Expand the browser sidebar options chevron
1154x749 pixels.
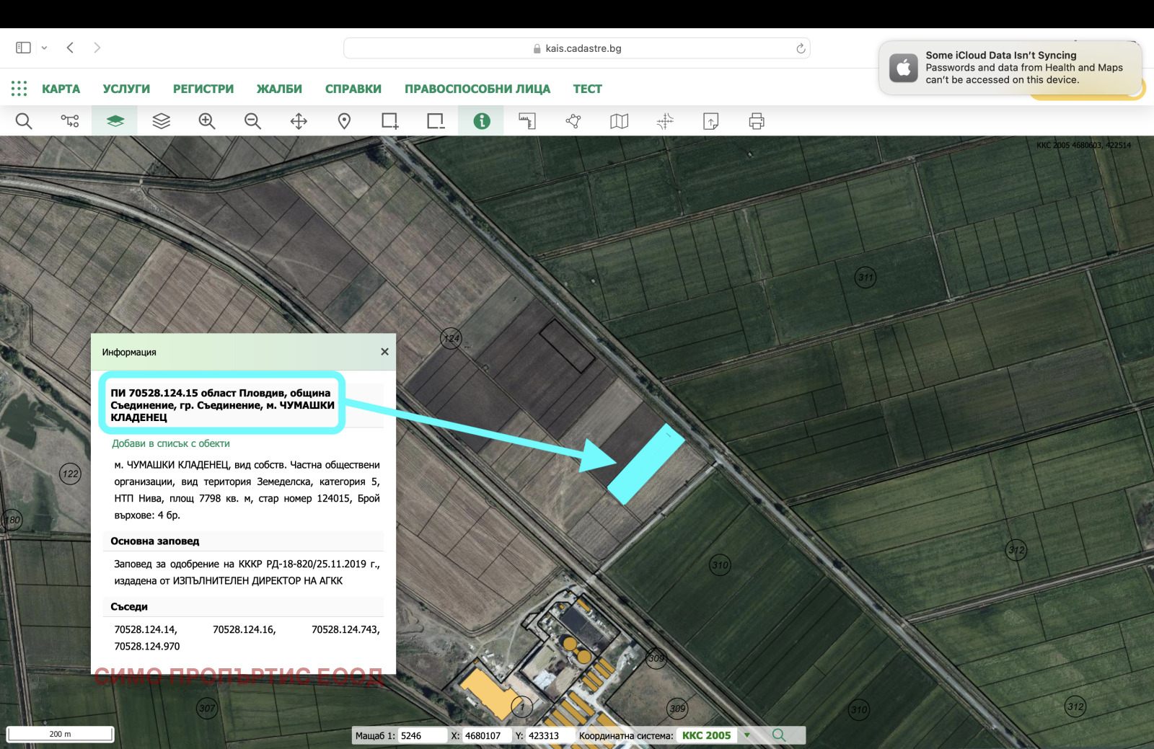(45, 47)
